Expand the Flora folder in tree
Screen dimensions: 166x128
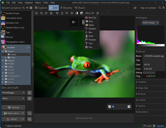pyautogui.click(x=6, y=57)
